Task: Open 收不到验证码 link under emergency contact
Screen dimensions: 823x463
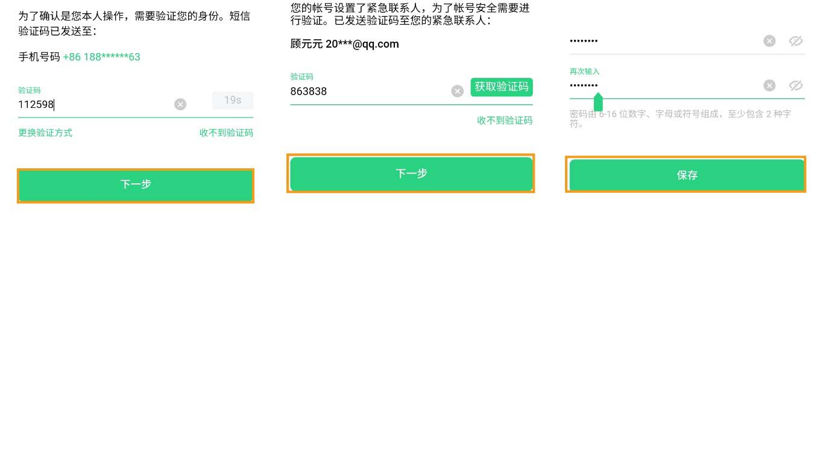Action: (505, 121)
